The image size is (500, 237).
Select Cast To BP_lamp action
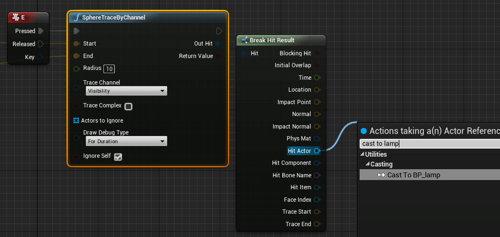coord(429,175)
